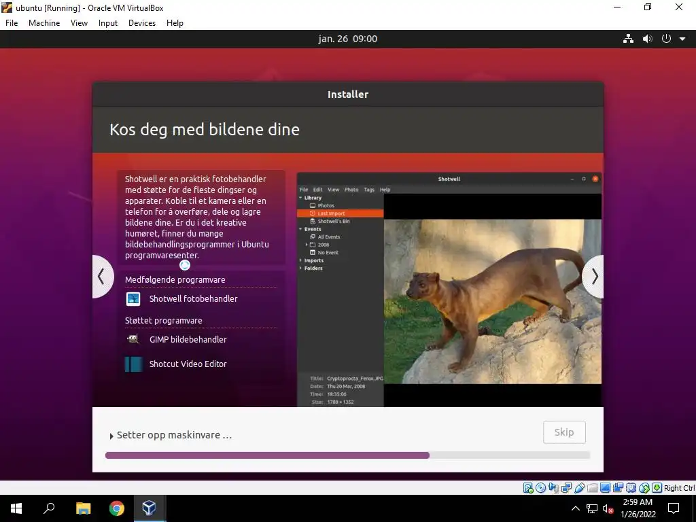Click the GIMP bildebehandler icon
This screenshot has width=696, height=522.
click(x=133, y=340)
